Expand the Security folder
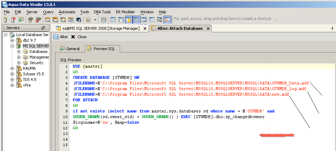 pyautogui.click(x=19, y=63)
